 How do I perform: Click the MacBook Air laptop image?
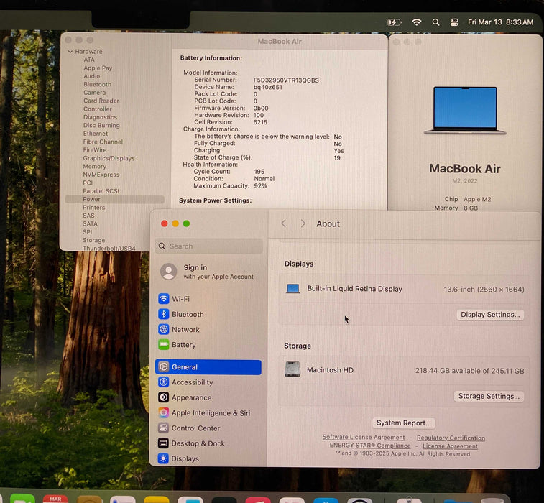pyautogui.click(x=465, y=111)
